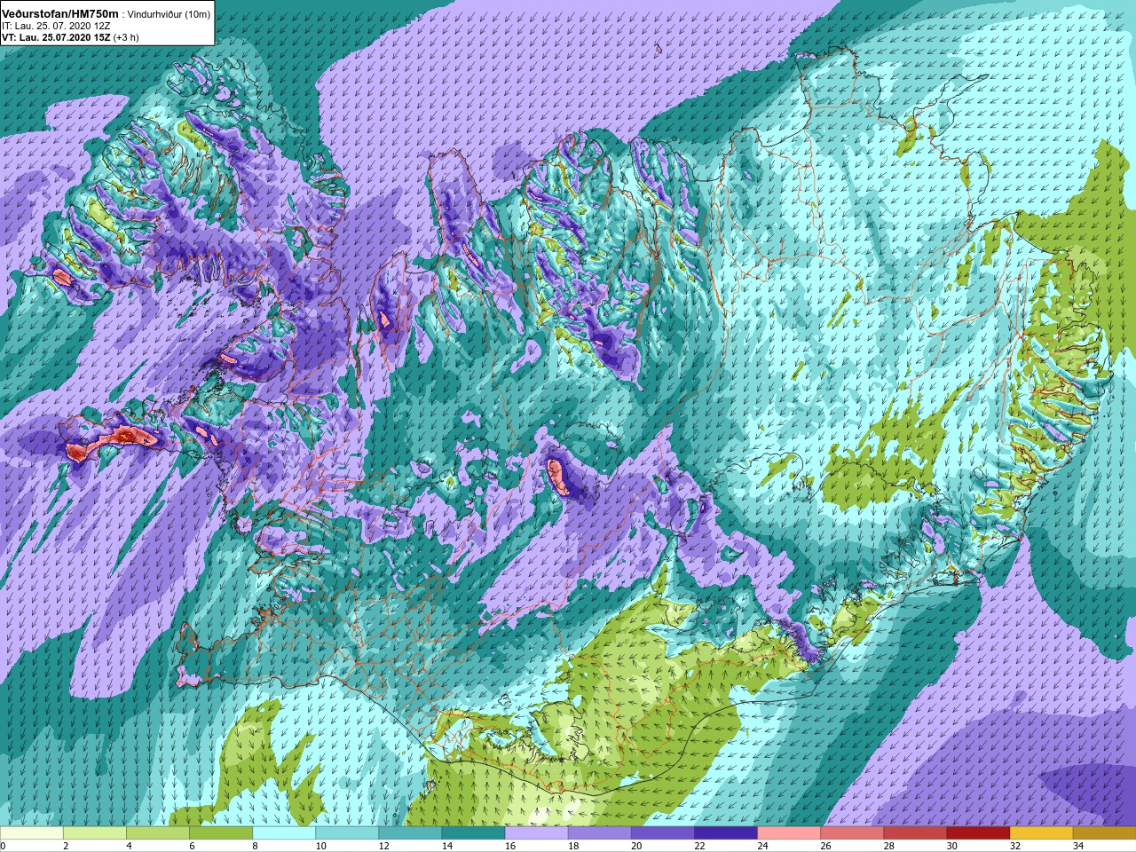Viewport: 1136px width, 852px height.
Task: Click the "30" legend scale label
Action: (x=951, y=846)
